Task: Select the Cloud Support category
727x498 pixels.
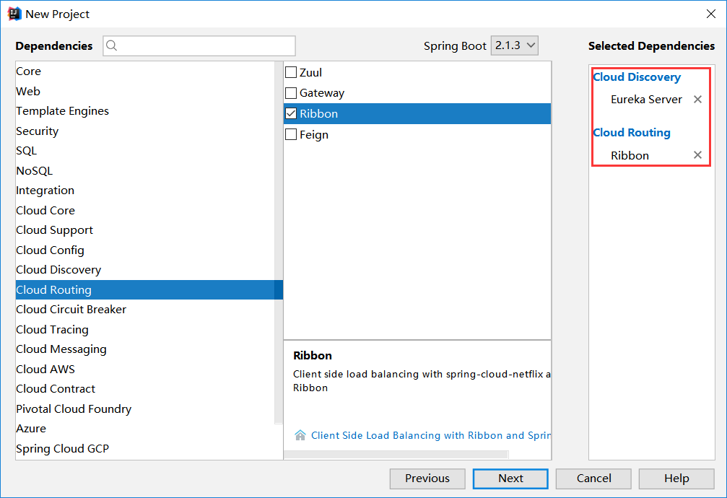Action: [144, 230]
